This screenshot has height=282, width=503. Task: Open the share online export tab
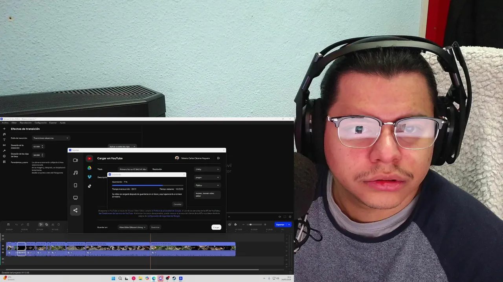[75, 210]
